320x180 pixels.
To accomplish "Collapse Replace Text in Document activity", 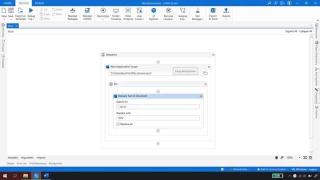I will [x=201, y=96].
